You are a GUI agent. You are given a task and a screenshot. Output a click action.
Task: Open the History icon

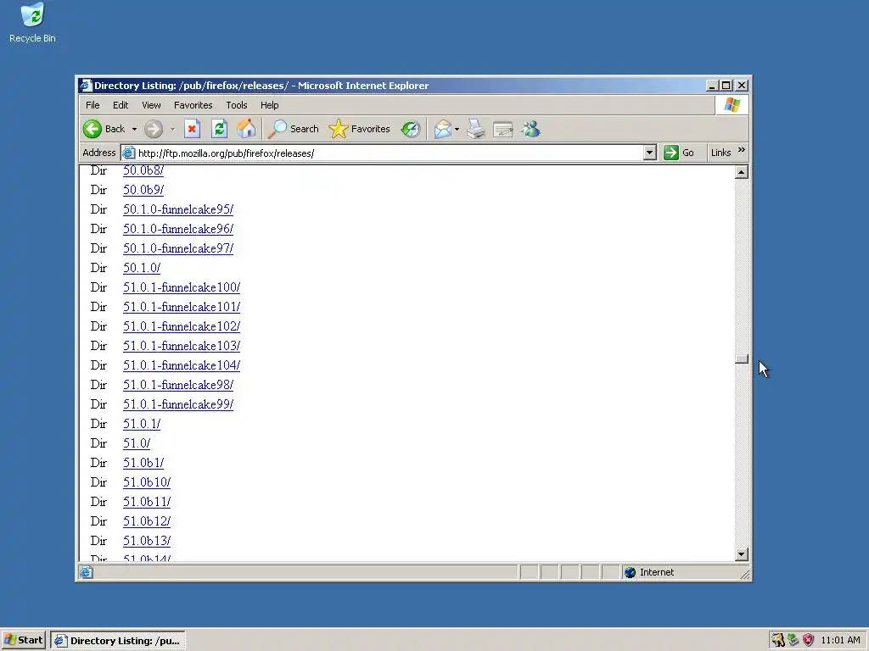coord(411,129)
